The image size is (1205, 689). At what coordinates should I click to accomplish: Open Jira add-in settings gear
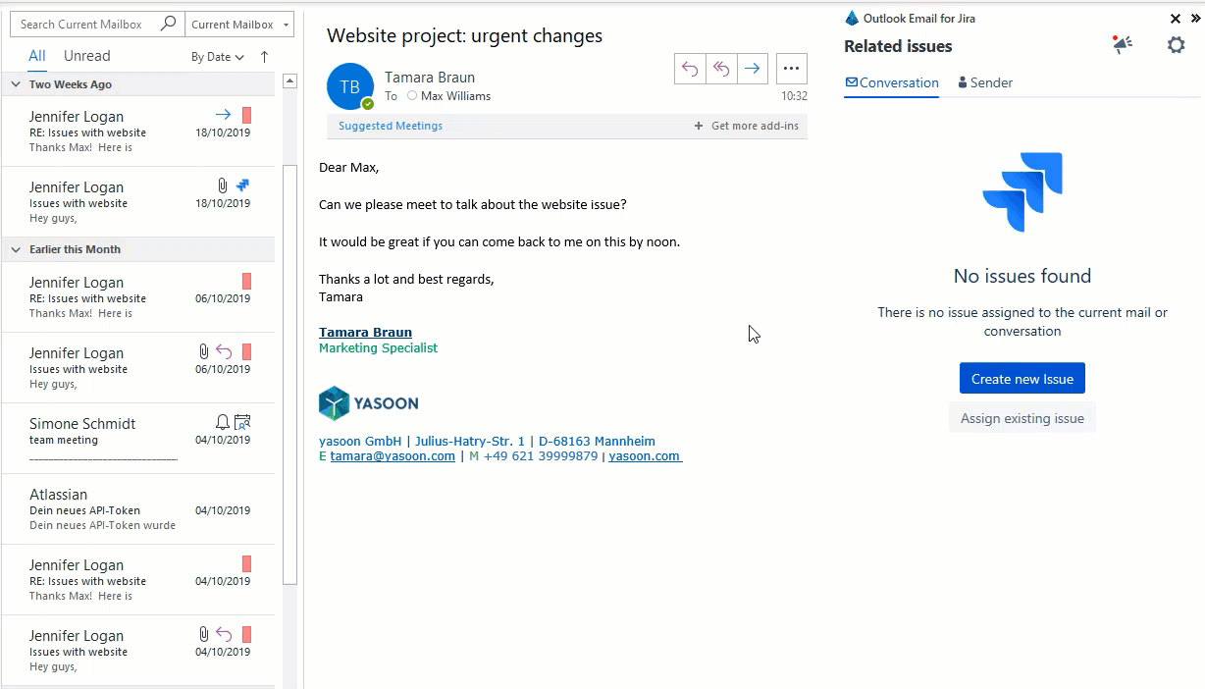tap(1176, 45)
